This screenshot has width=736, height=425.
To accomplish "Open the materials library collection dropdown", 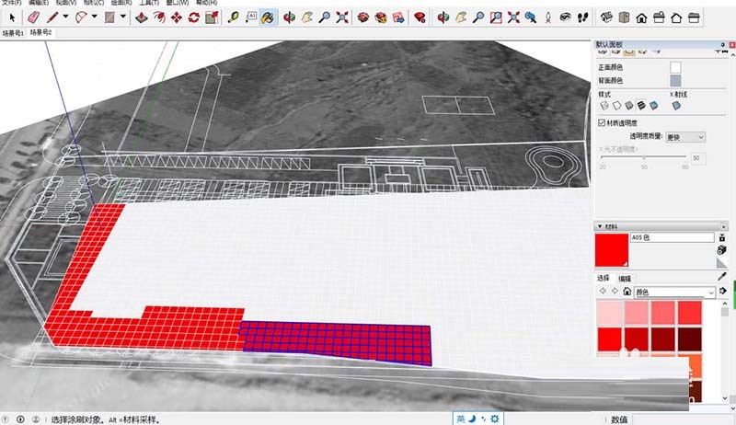I will point(675,292).
